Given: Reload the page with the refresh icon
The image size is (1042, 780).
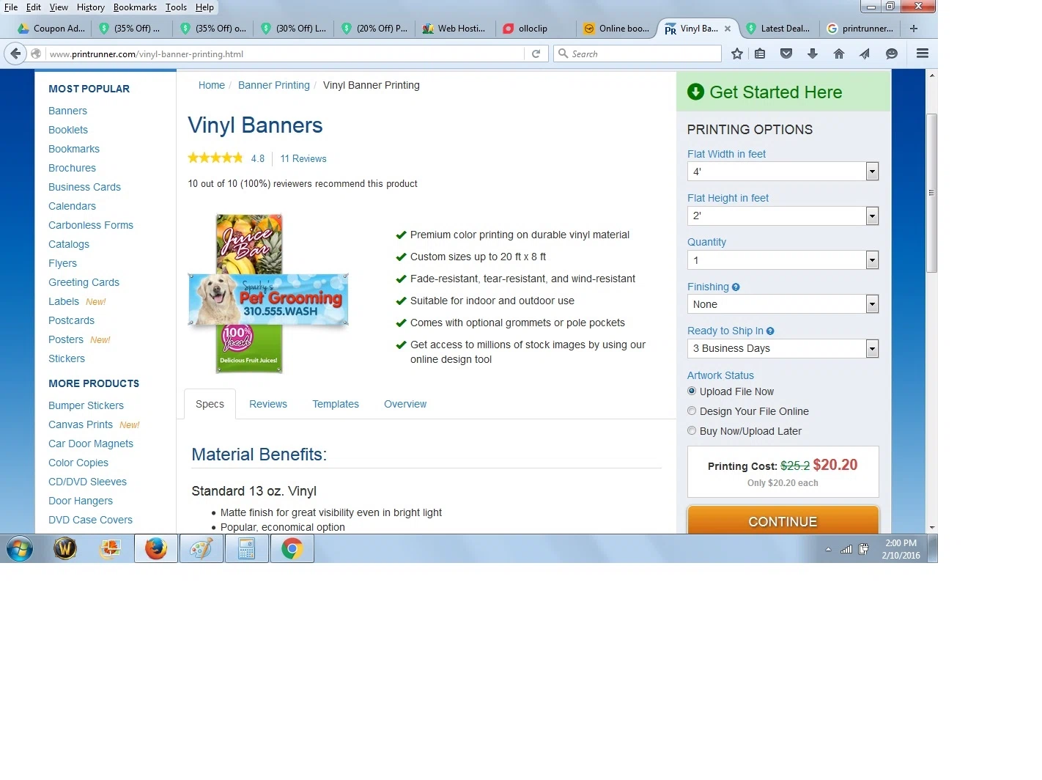Looking at the screenshot, I should click(536, 54).
